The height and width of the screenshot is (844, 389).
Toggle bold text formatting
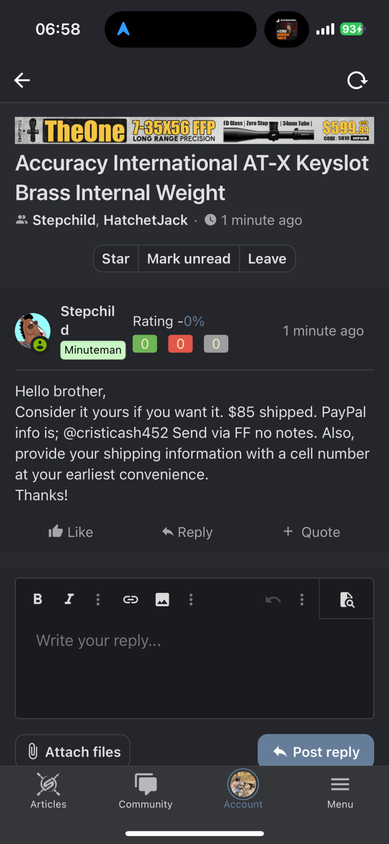click(x=38, y=599)
